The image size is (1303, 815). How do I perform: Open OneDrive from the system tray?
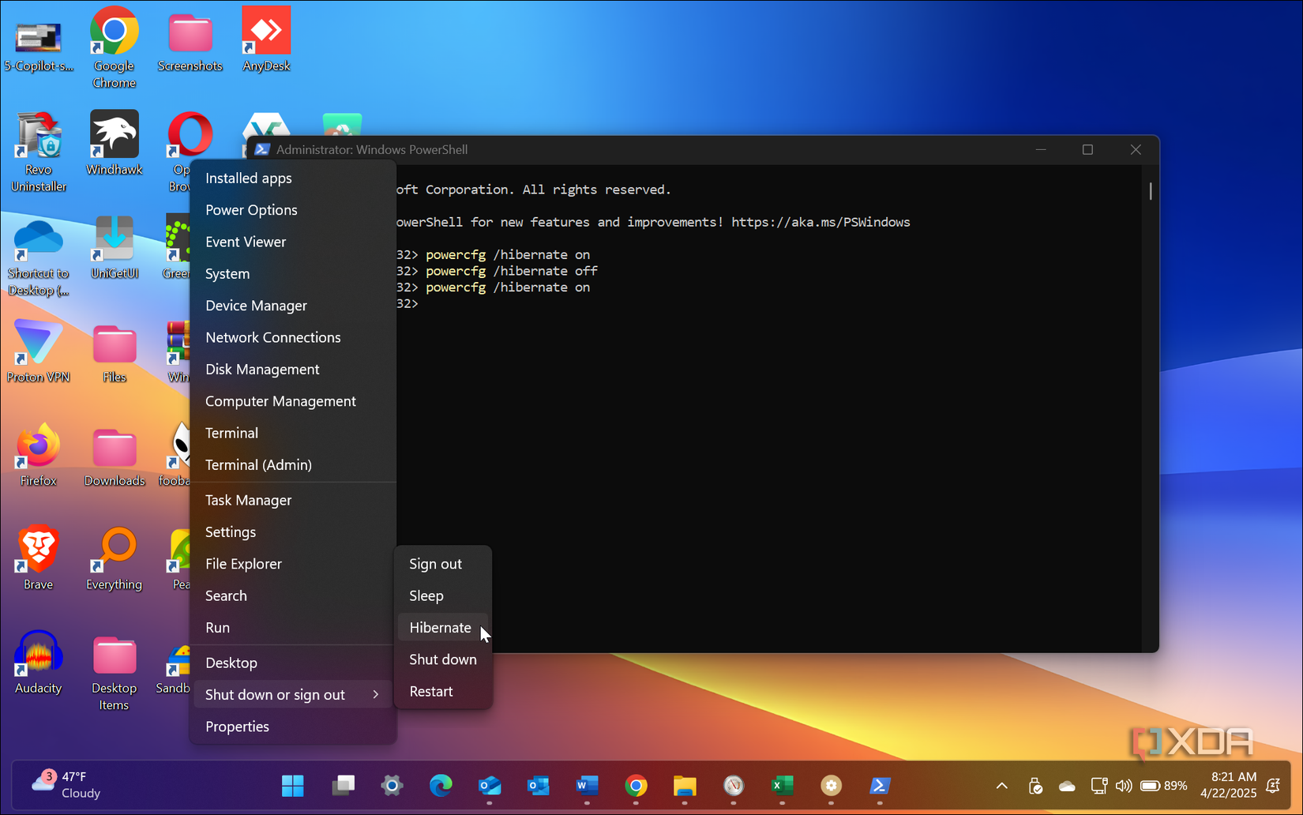[1066, 786]
